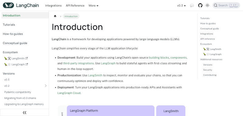Open Migrating from v0.0 chains item

[x=20, y=98]
